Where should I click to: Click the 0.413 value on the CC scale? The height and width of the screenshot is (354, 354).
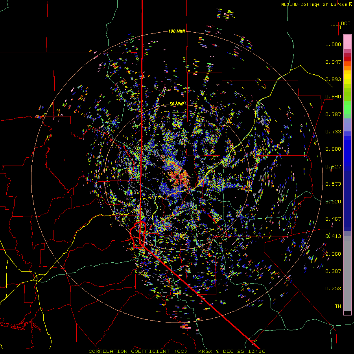pyautogui.click(x=333, y=236)
